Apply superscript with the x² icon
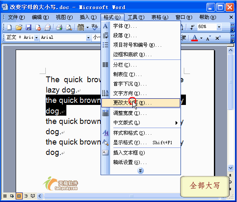 218,38
